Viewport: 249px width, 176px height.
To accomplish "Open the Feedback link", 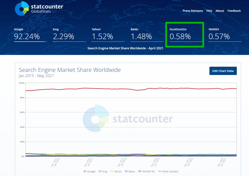I will [234, 11].
